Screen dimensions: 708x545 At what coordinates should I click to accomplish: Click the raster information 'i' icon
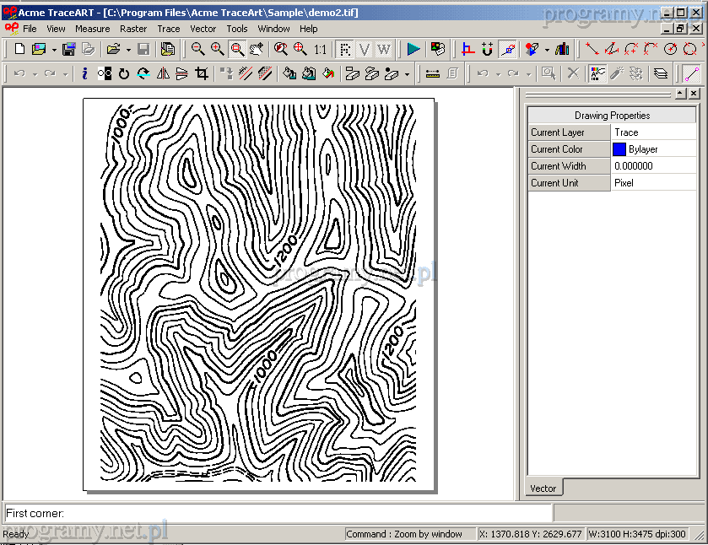point(84,73)
